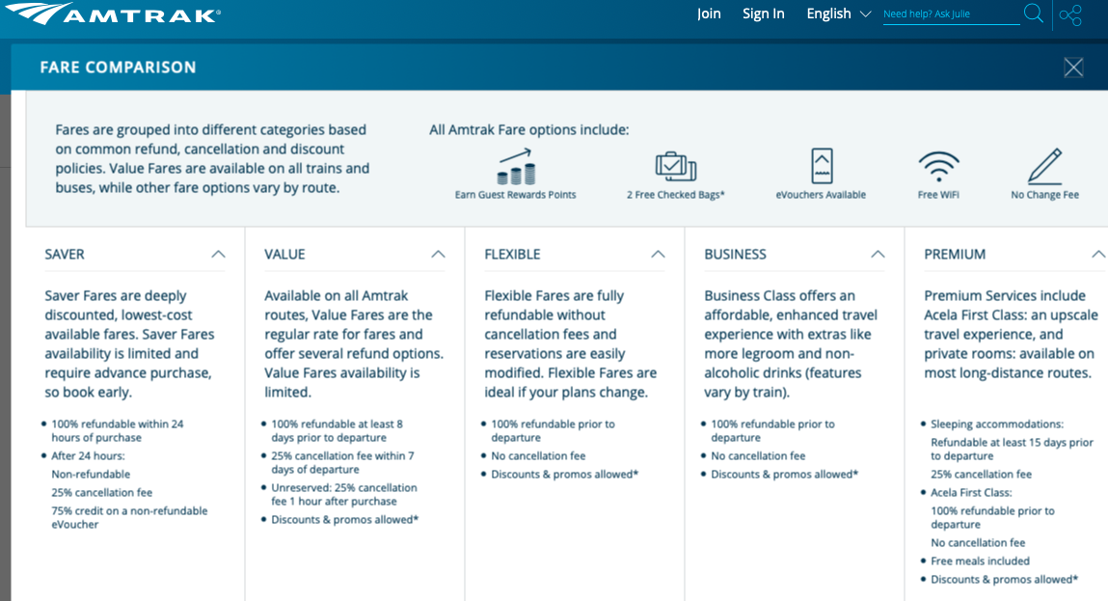
Task: Click the FLEXIBLE column heading
Action: pyautogui.click(x=512, y=255)
